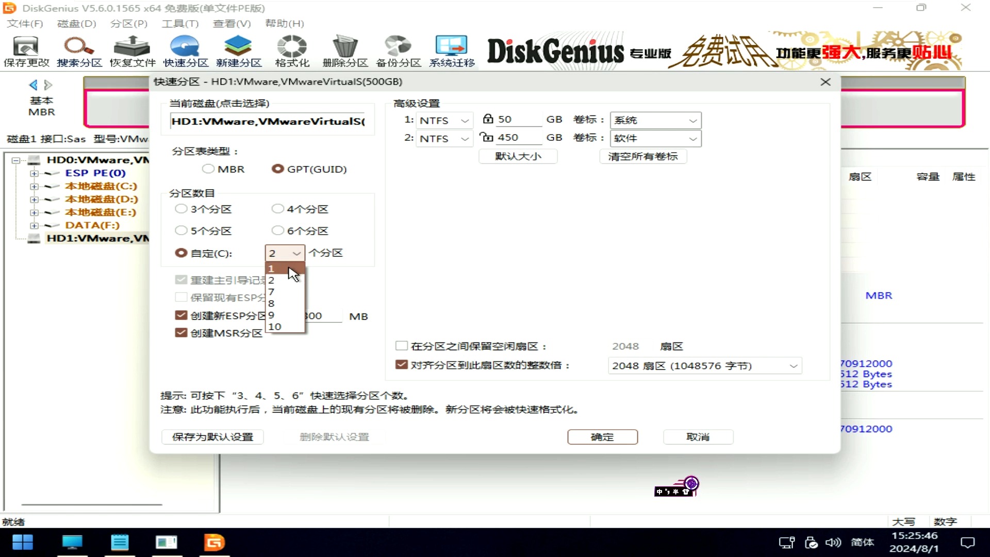
Task: Click the Quick Partition (快速分区) toolbar icon
Action: [x=186, y=51]
